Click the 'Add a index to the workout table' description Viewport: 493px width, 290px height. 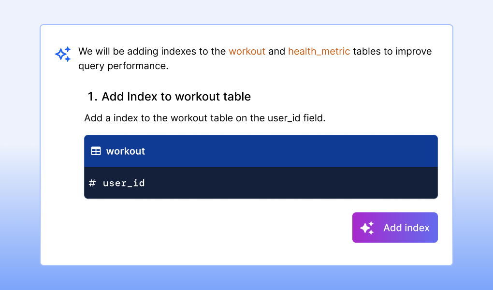point(204,118)
